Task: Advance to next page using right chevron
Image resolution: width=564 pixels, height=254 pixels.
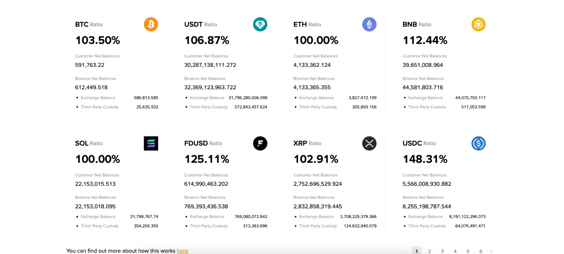Action: pos(492,251)
